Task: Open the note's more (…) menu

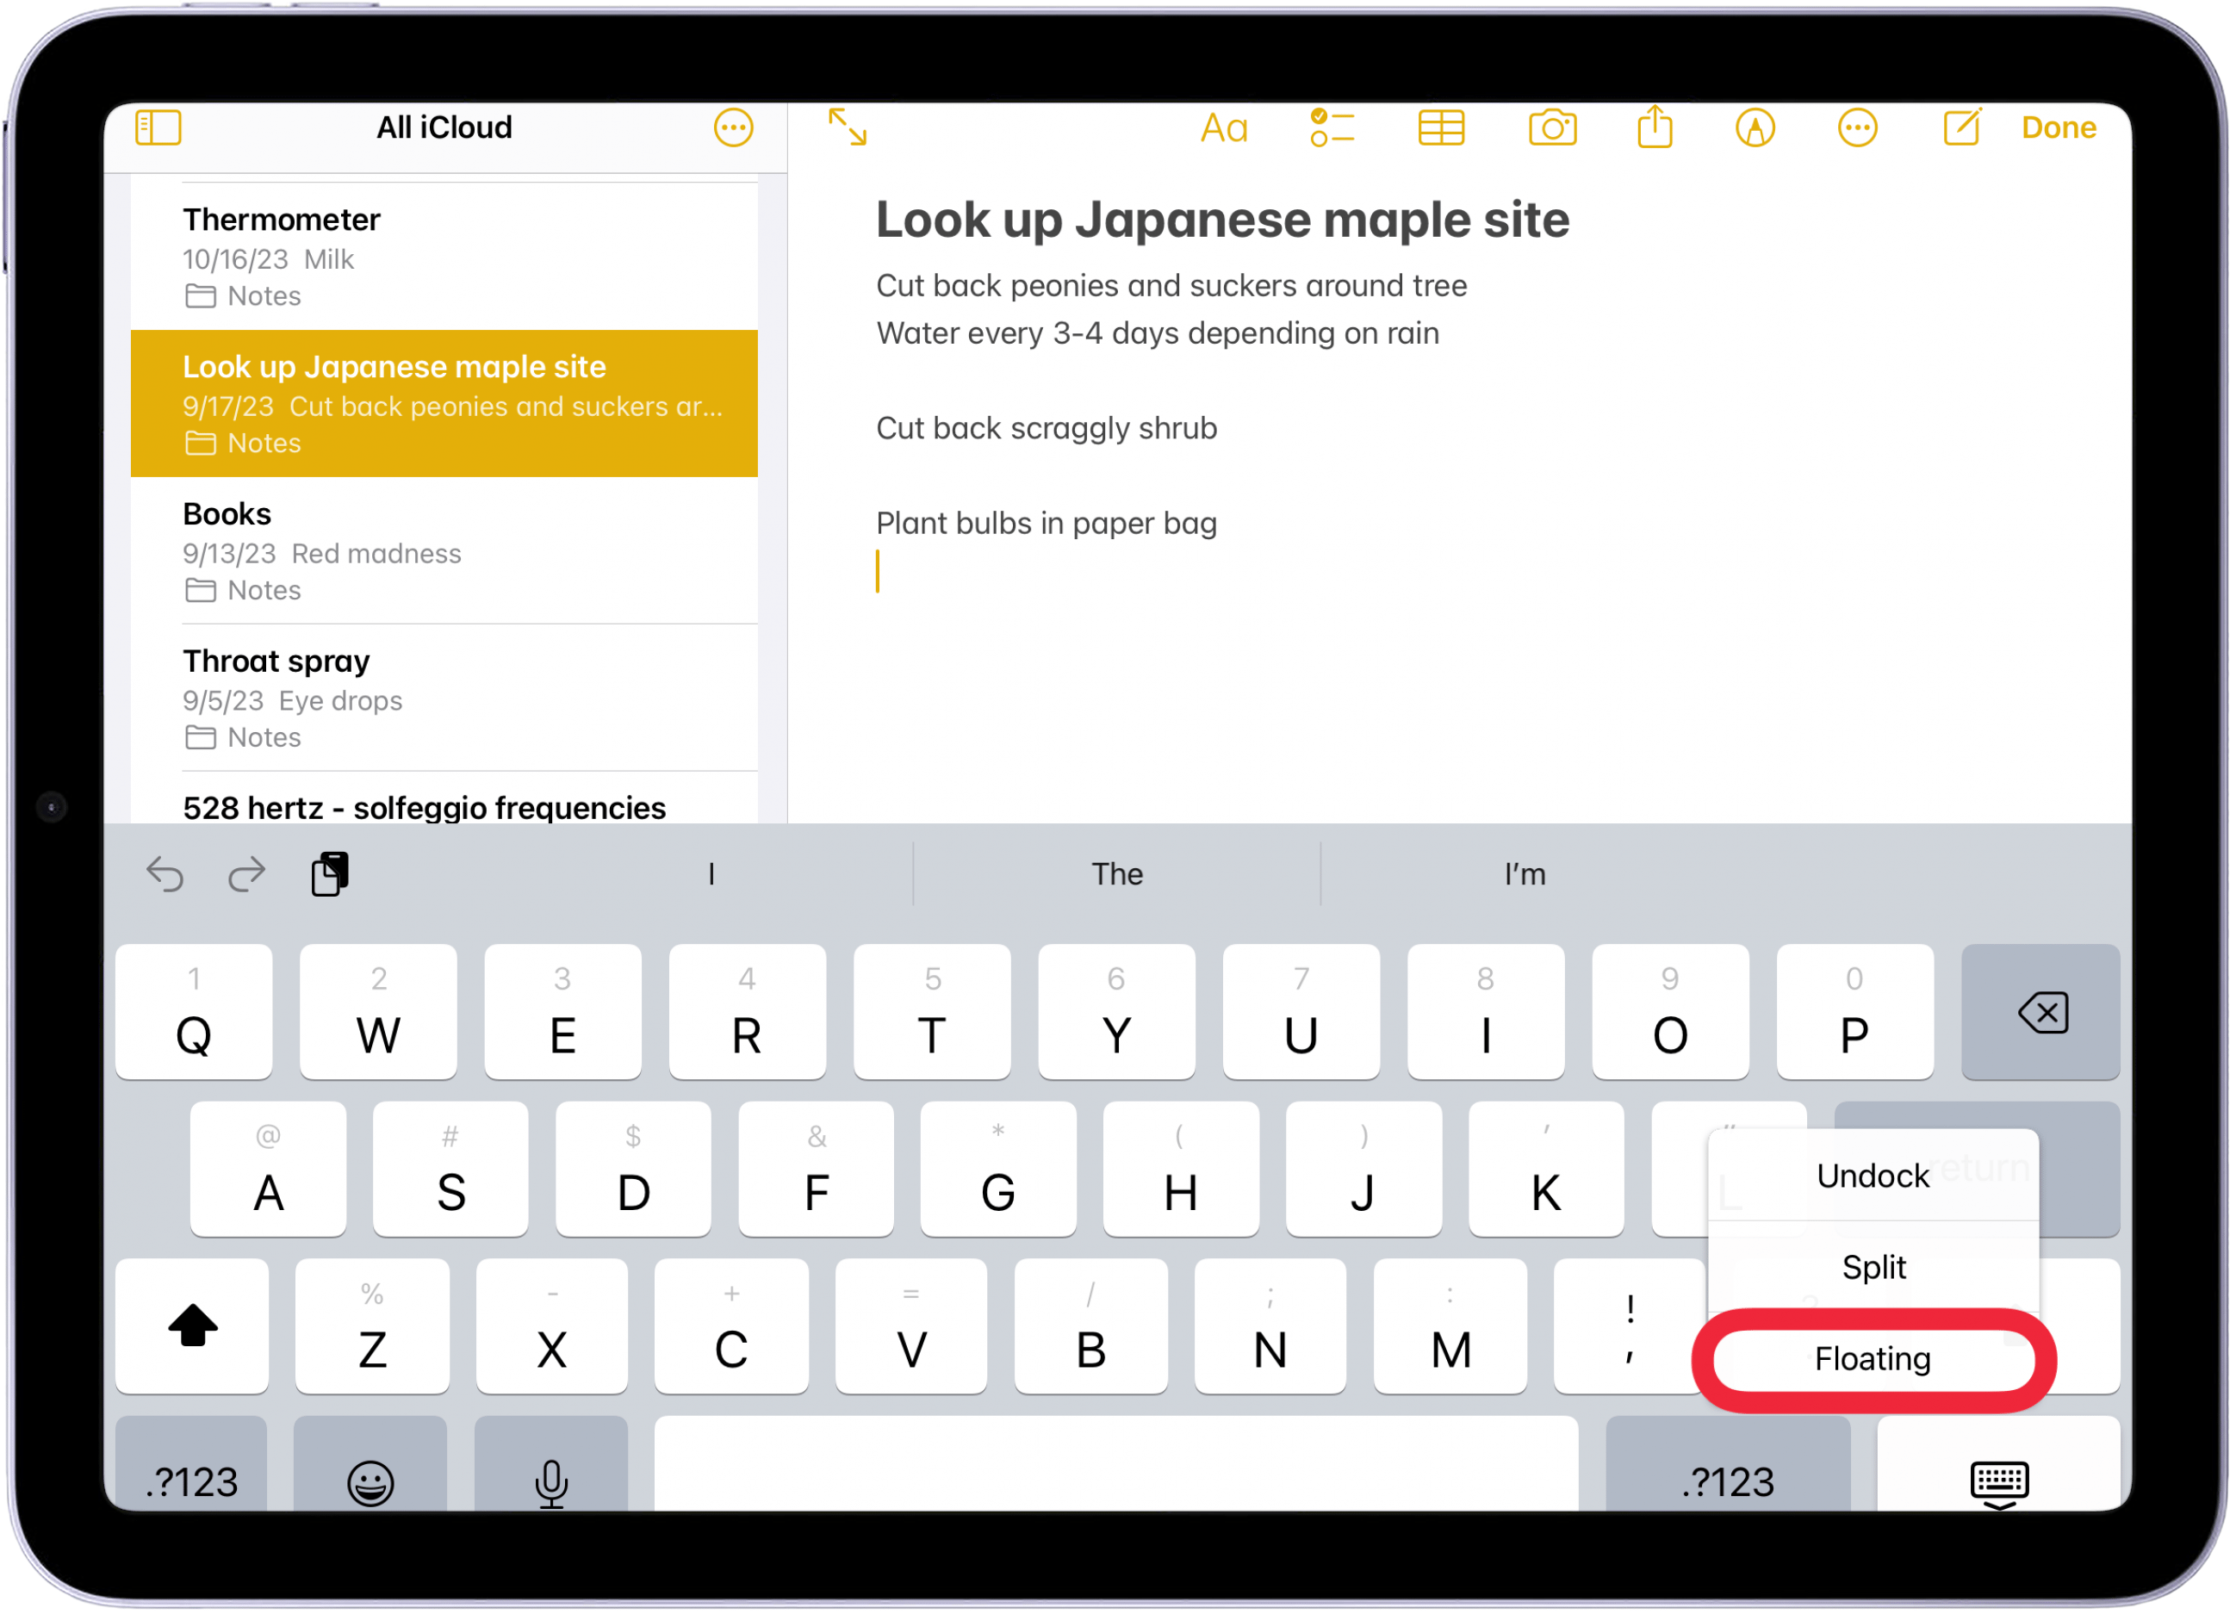Action: 1857,127
